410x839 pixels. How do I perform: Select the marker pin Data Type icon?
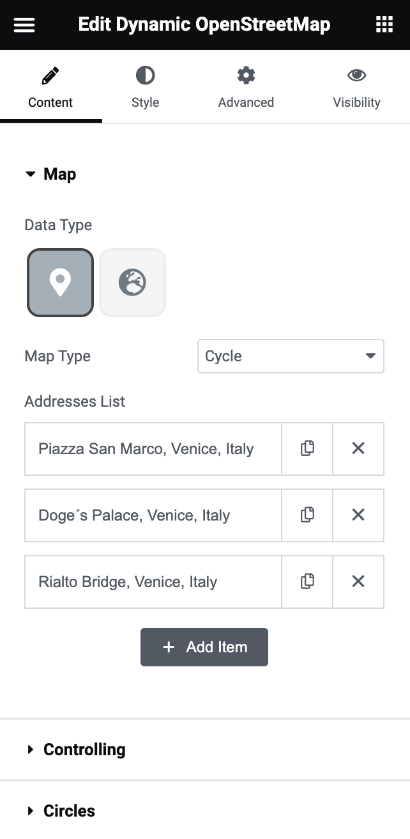[x=60, y=282]
